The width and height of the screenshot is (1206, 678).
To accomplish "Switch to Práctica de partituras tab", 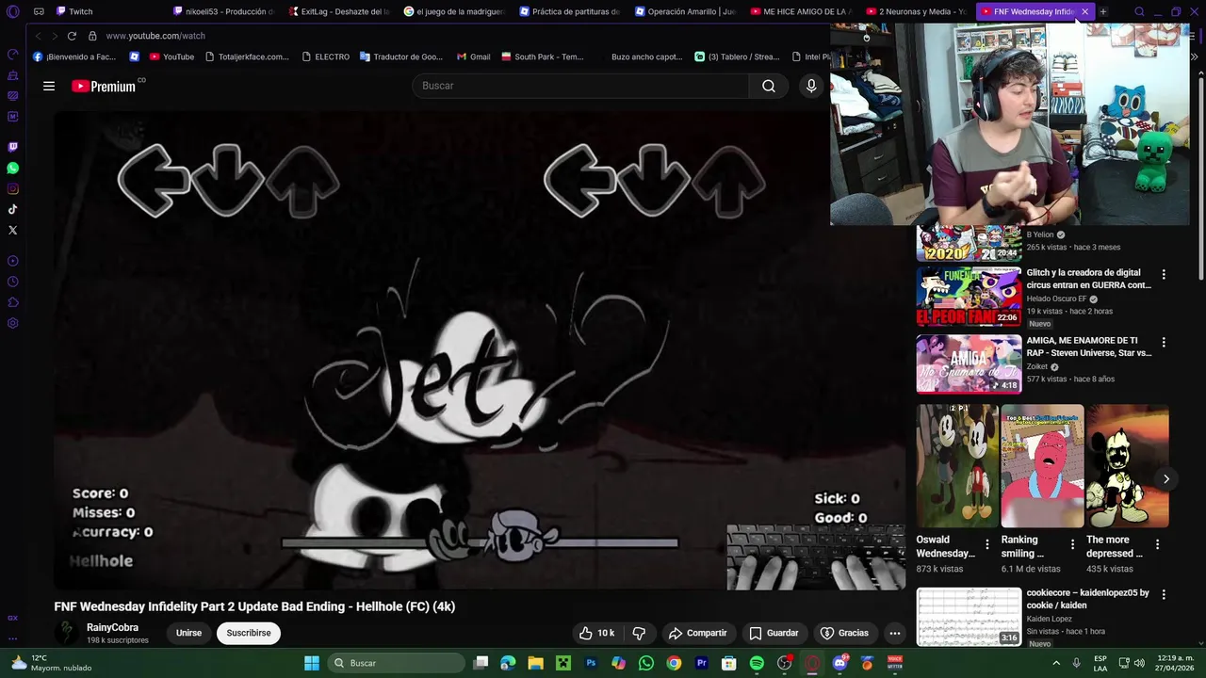I will (569, 11).
